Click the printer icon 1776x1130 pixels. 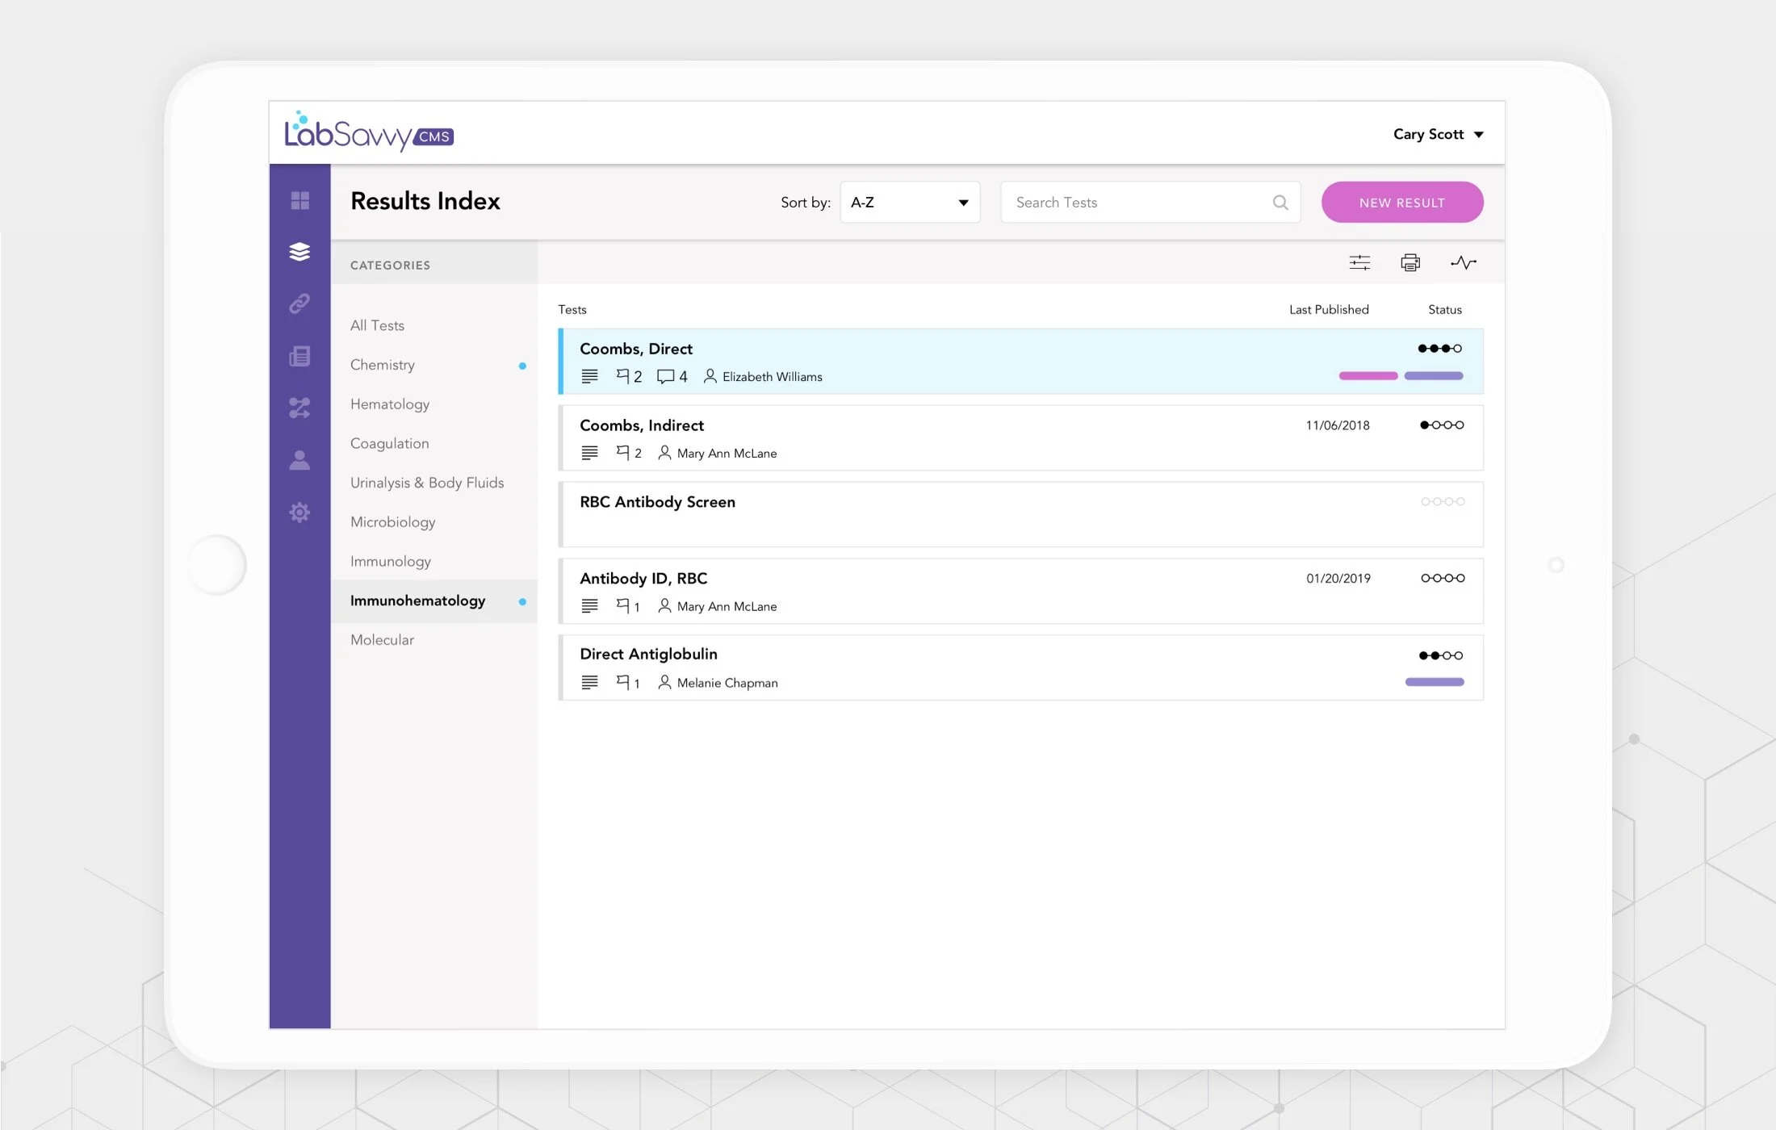(1410, 262)
